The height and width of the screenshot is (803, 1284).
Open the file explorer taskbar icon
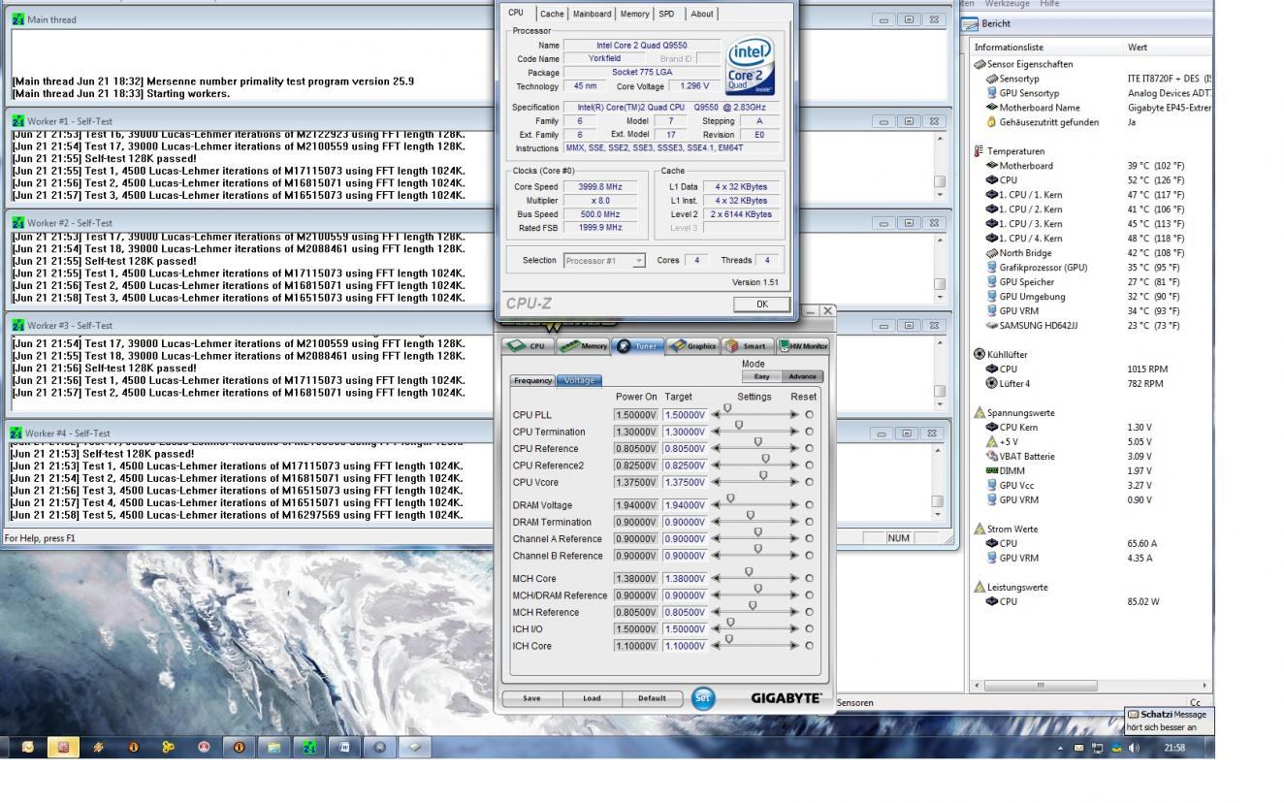(274, 748)
